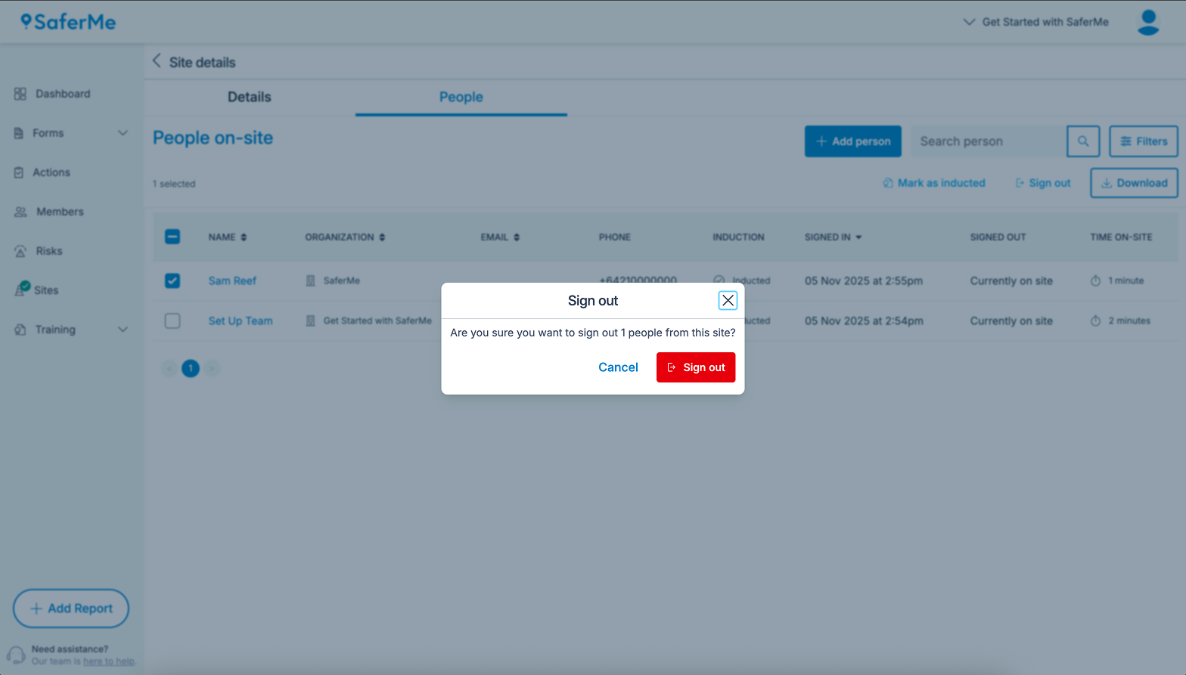Image resolution: width=1186 pixels, height=675 pixels.
Task: Confirm with the red Sign out button
Action: pyautogui.click(x=695, y=367)
